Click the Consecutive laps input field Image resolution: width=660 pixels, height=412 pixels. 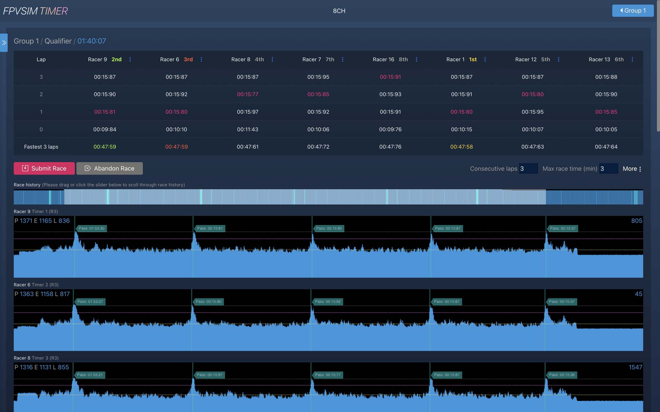528,169
